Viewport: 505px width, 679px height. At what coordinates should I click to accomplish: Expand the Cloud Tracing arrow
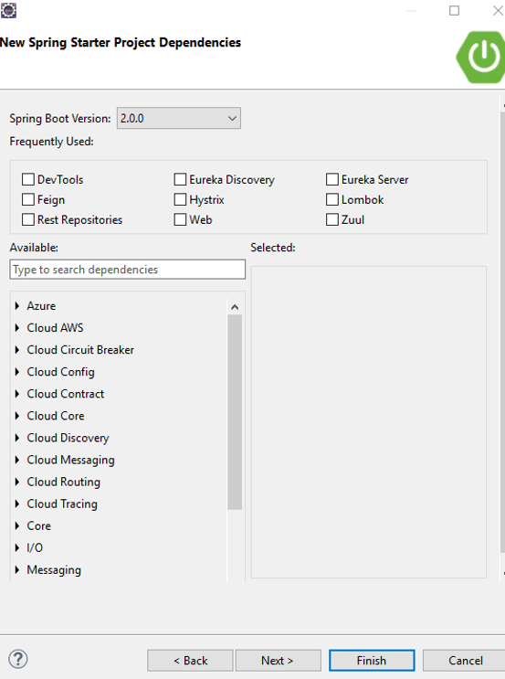click(x=17, y=504)
